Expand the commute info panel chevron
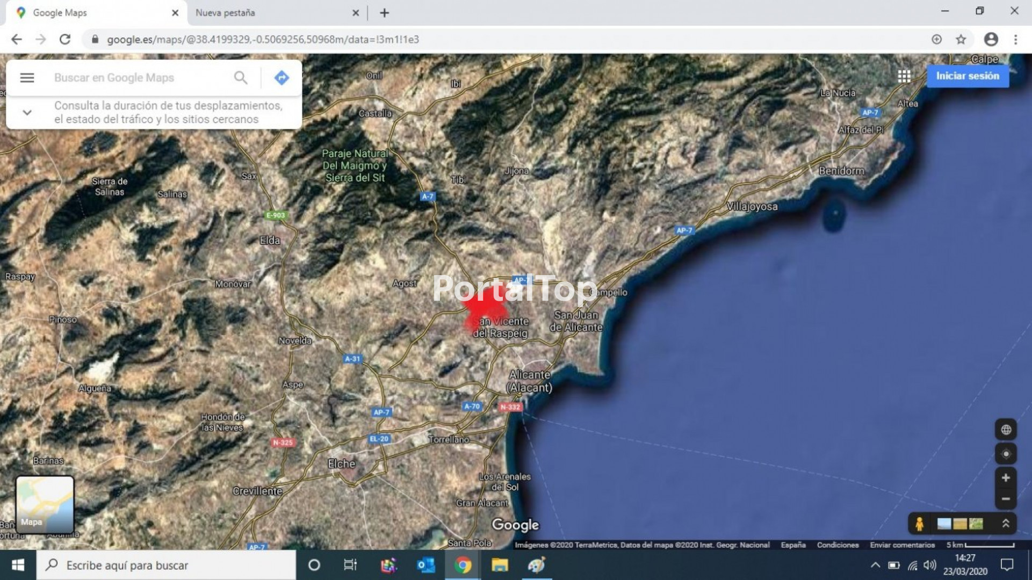The height and width of the screenshot is (580, 1032). (27, 113)
